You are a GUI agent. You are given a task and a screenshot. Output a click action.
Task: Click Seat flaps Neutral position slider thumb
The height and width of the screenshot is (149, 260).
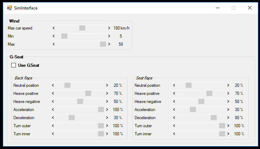(x=189, y=85)
